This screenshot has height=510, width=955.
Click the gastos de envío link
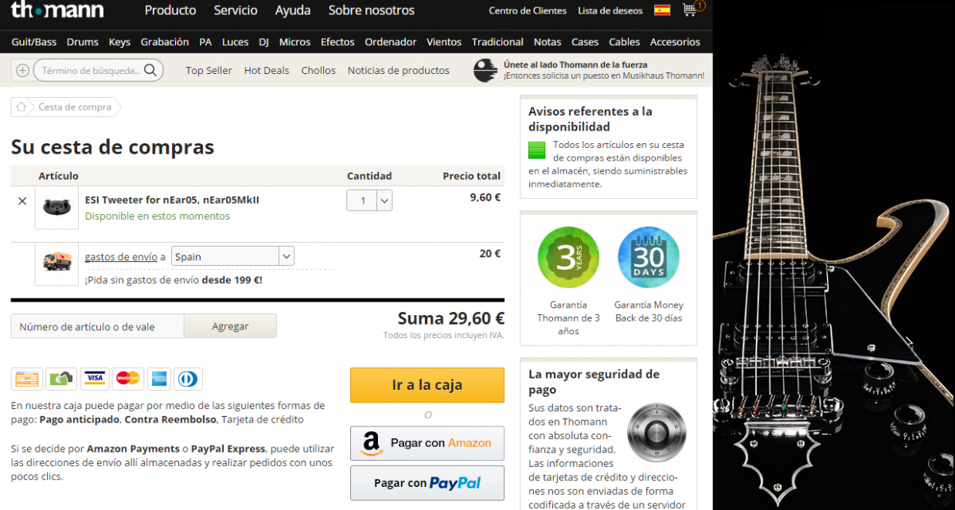pyautogui.click(x=121, y=256)
